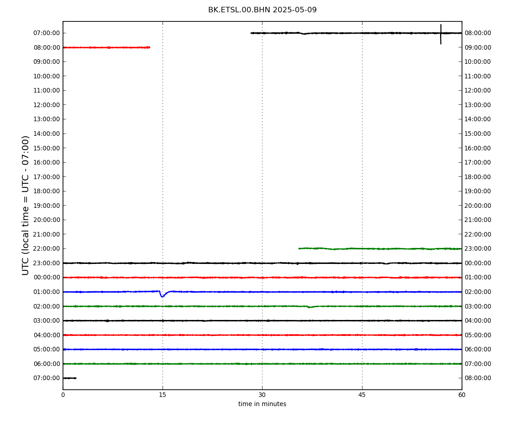The height and width of the screenshot is (433, 525).
Task: Click the full-width green trace at 06:00:00
Action: pos(262,364)
